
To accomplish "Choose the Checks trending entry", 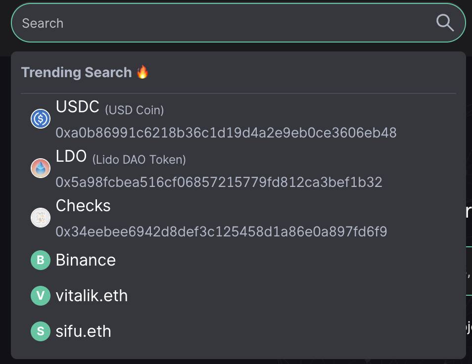I will 238,218.
